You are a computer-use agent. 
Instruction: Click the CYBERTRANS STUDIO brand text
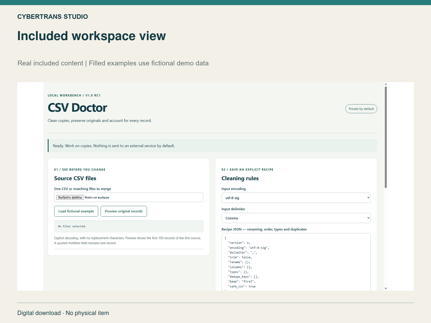[53, 17]
